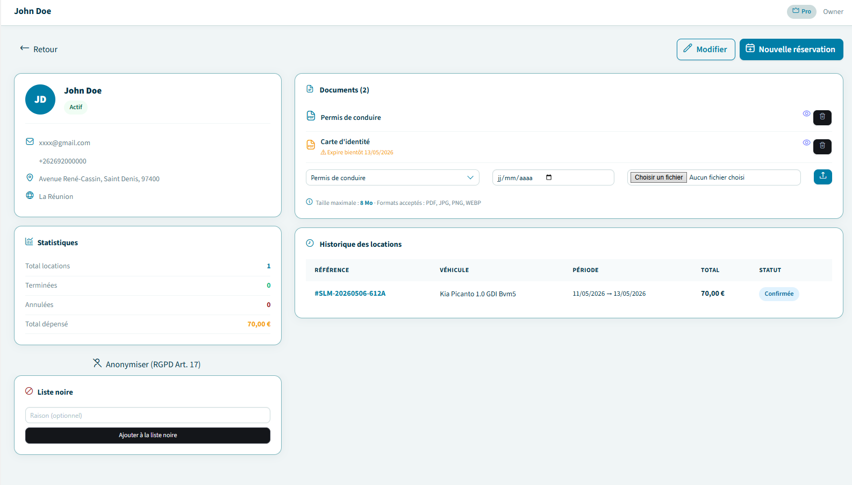Click the Actif status badge
Image resolution: width=852 pixels, height=485 pixels.
click(x=76, y=107)
